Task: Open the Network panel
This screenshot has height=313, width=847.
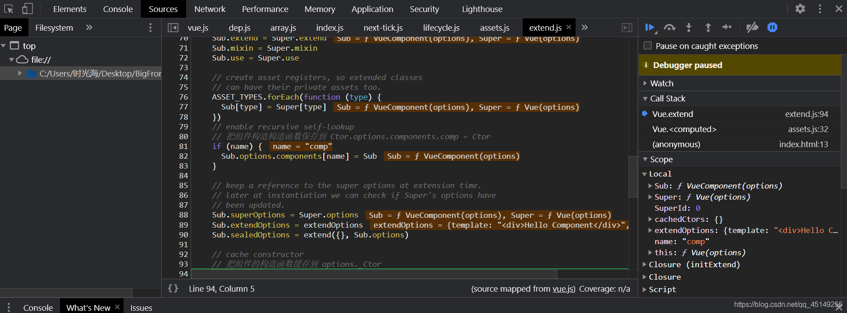Action: coord(210,9)
